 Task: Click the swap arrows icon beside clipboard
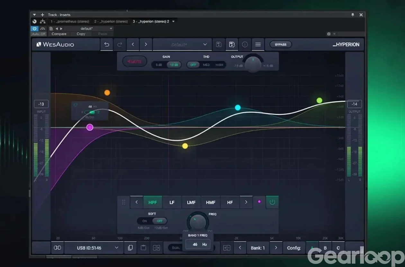coord(157,248)
